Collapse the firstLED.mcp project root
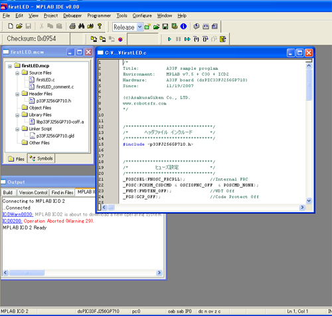 [10, 66]
